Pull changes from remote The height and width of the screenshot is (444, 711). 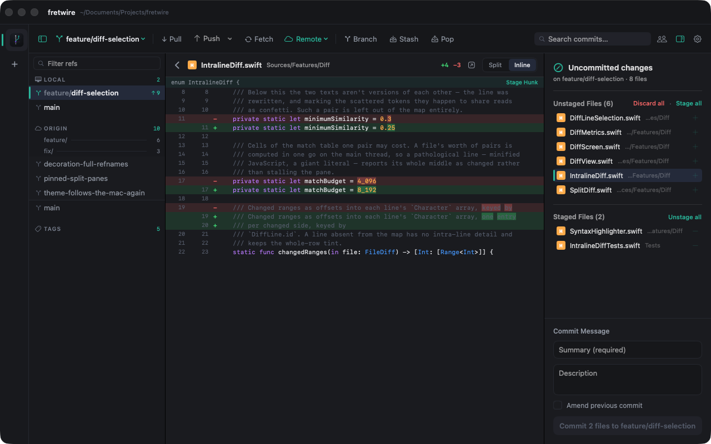coord(172,39)
